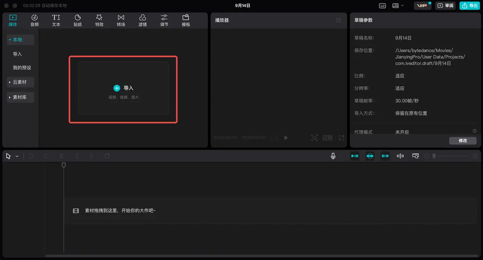Viewport: 483px width, 260px height.
Task: Open the 调节 adjustment panel
Action: [164, 20]
